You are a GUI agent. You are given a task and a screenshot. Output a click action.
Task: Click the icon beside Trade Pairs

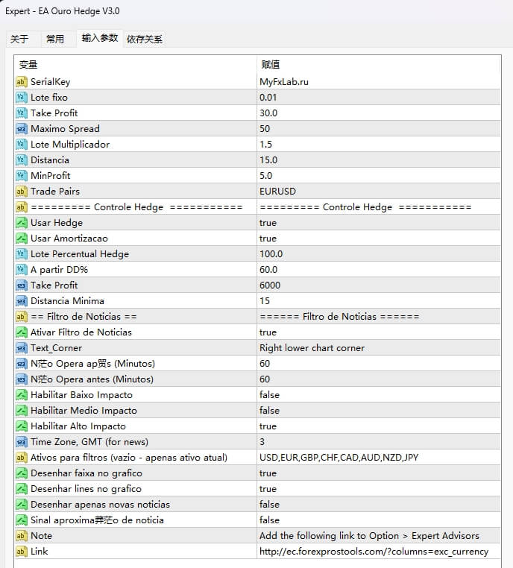[21, 192]
